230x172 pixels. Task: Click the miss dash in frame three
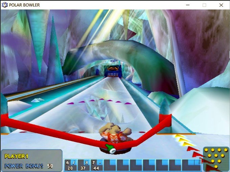(100, 163)
